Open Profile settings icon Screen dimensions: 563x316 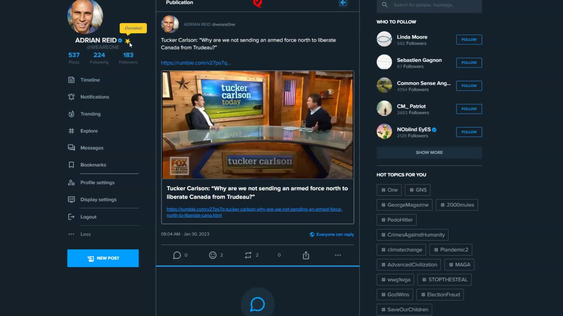click(71, 182)
